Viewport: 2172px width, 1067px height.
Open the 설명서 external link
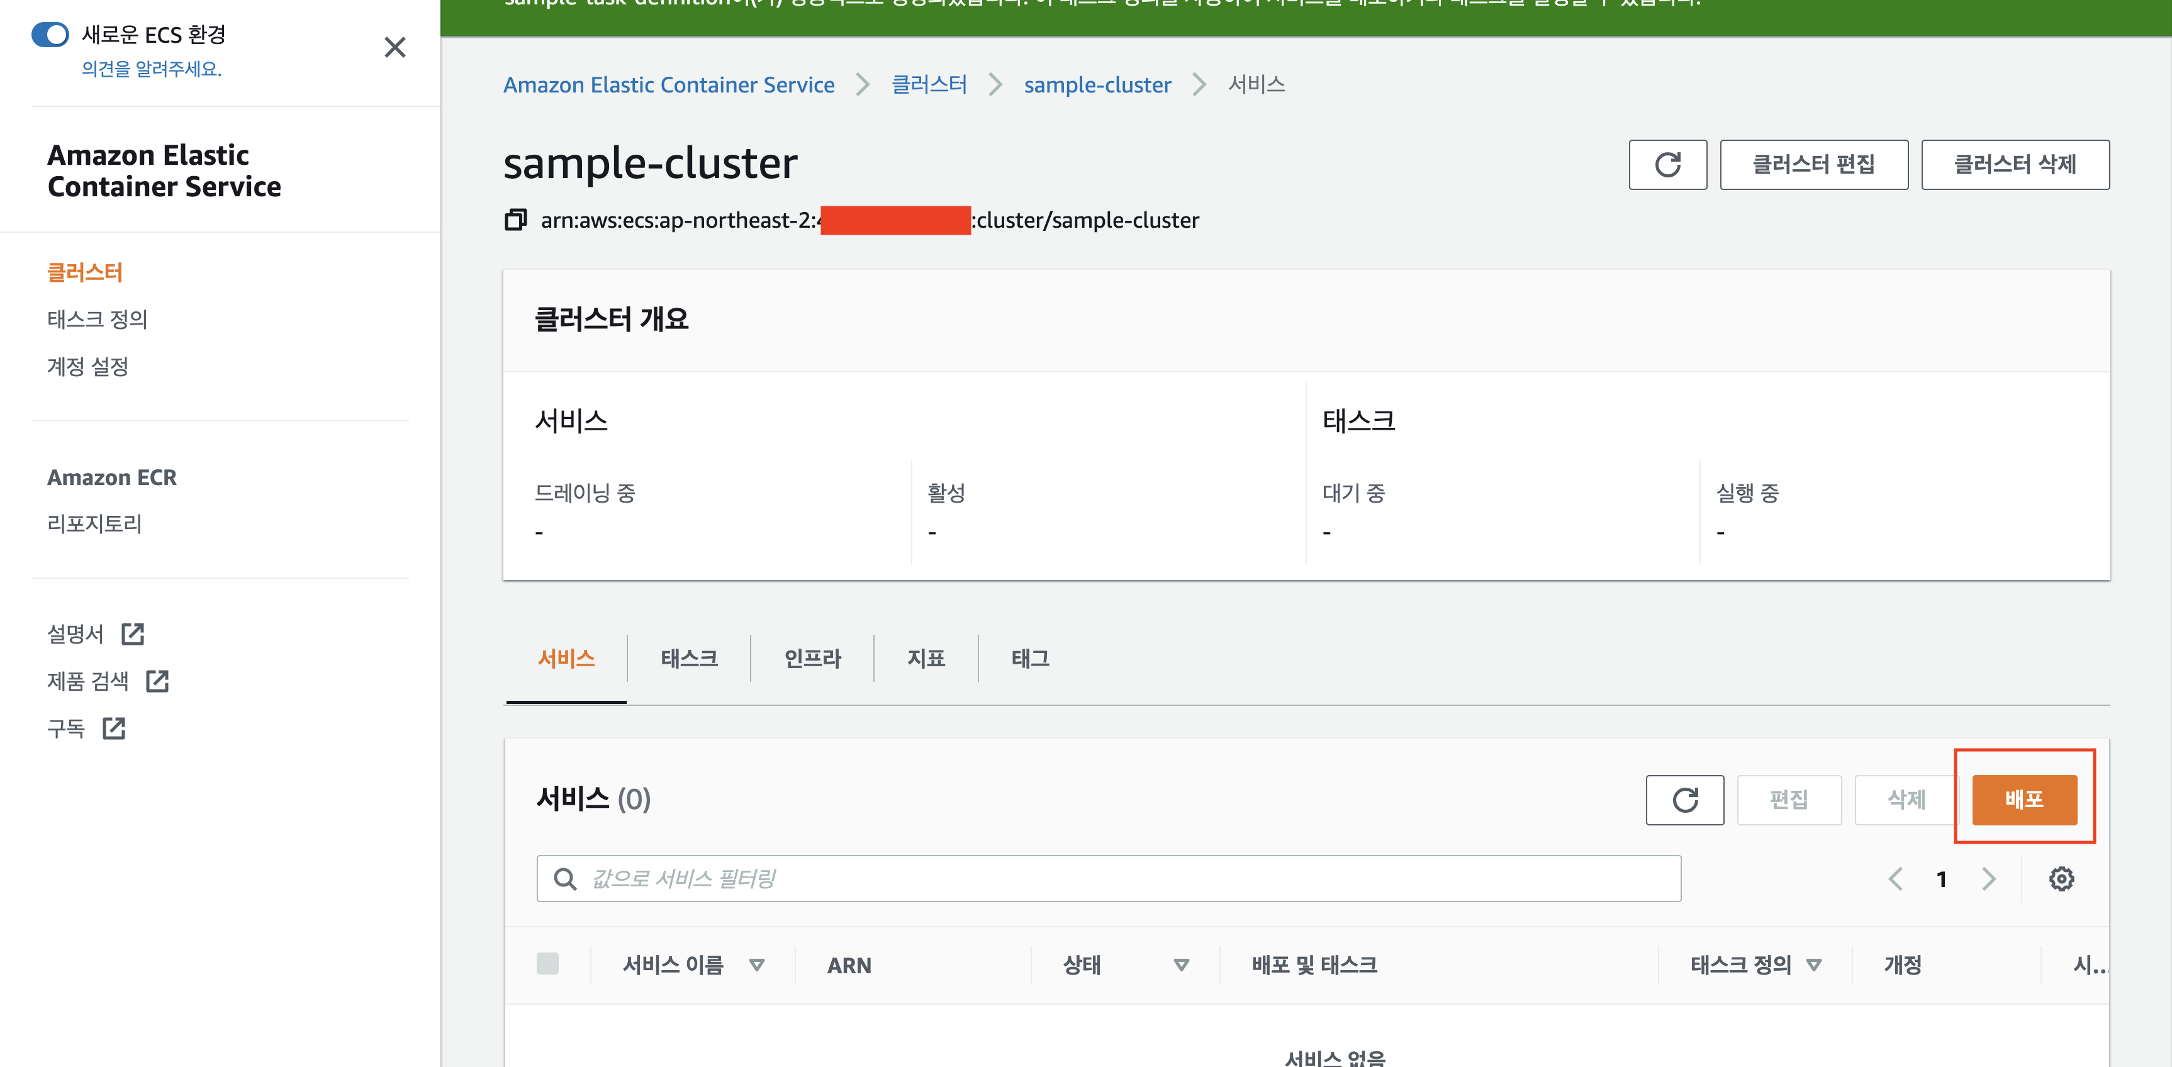tap(76, 634)
